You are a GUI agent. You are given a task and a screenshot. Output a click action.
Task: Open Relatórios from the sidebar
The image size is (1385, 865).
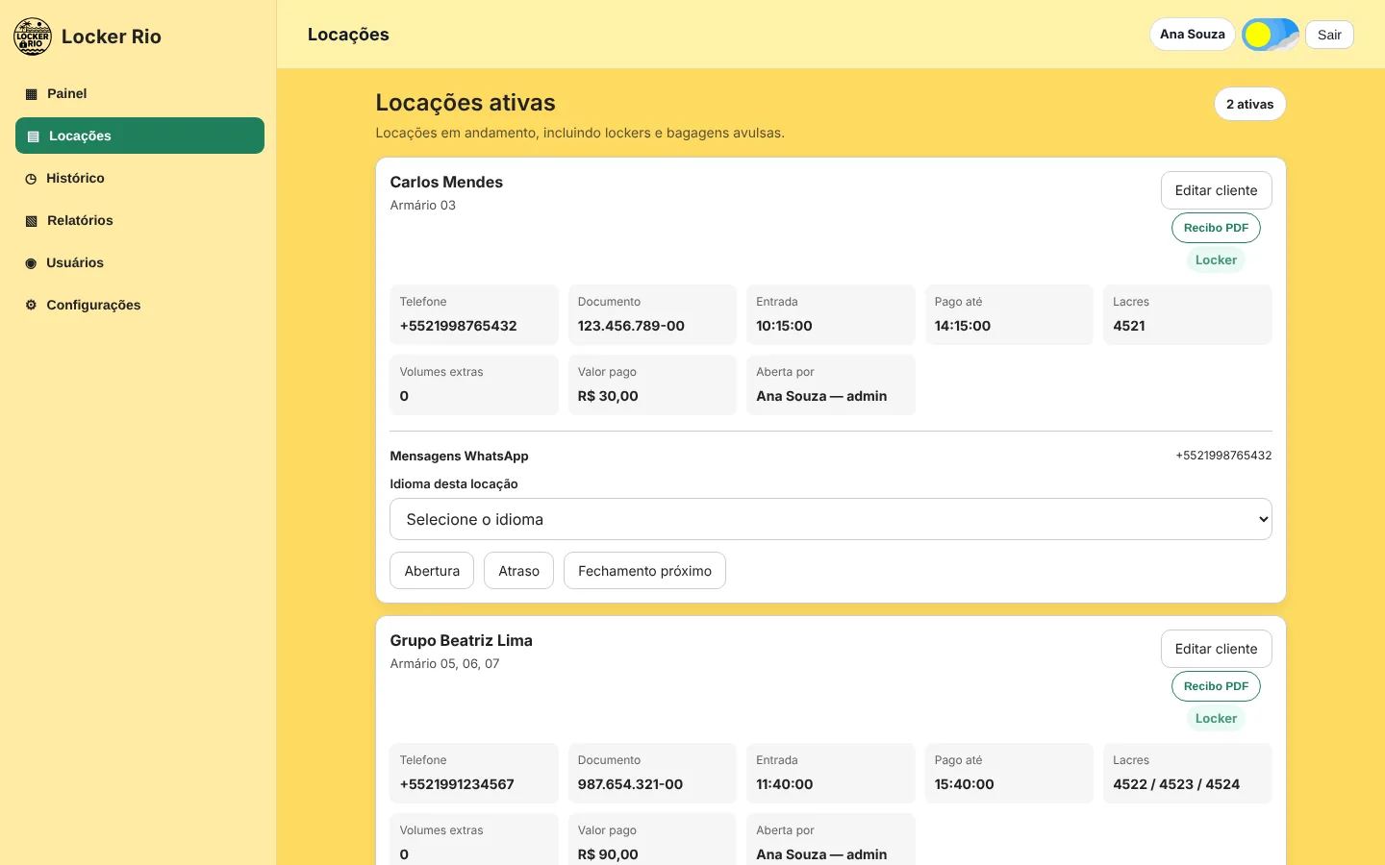coord(139,220)
